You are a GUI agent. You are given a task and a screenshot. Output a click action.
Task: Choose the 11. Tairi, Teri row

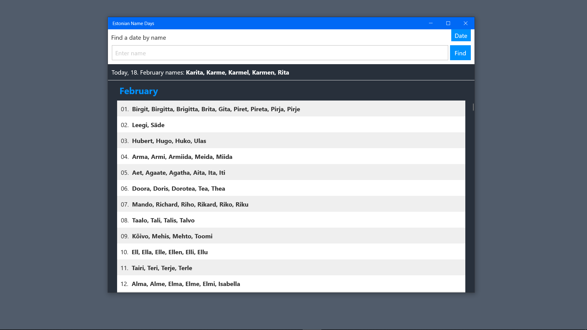click(x=291, y=267)
